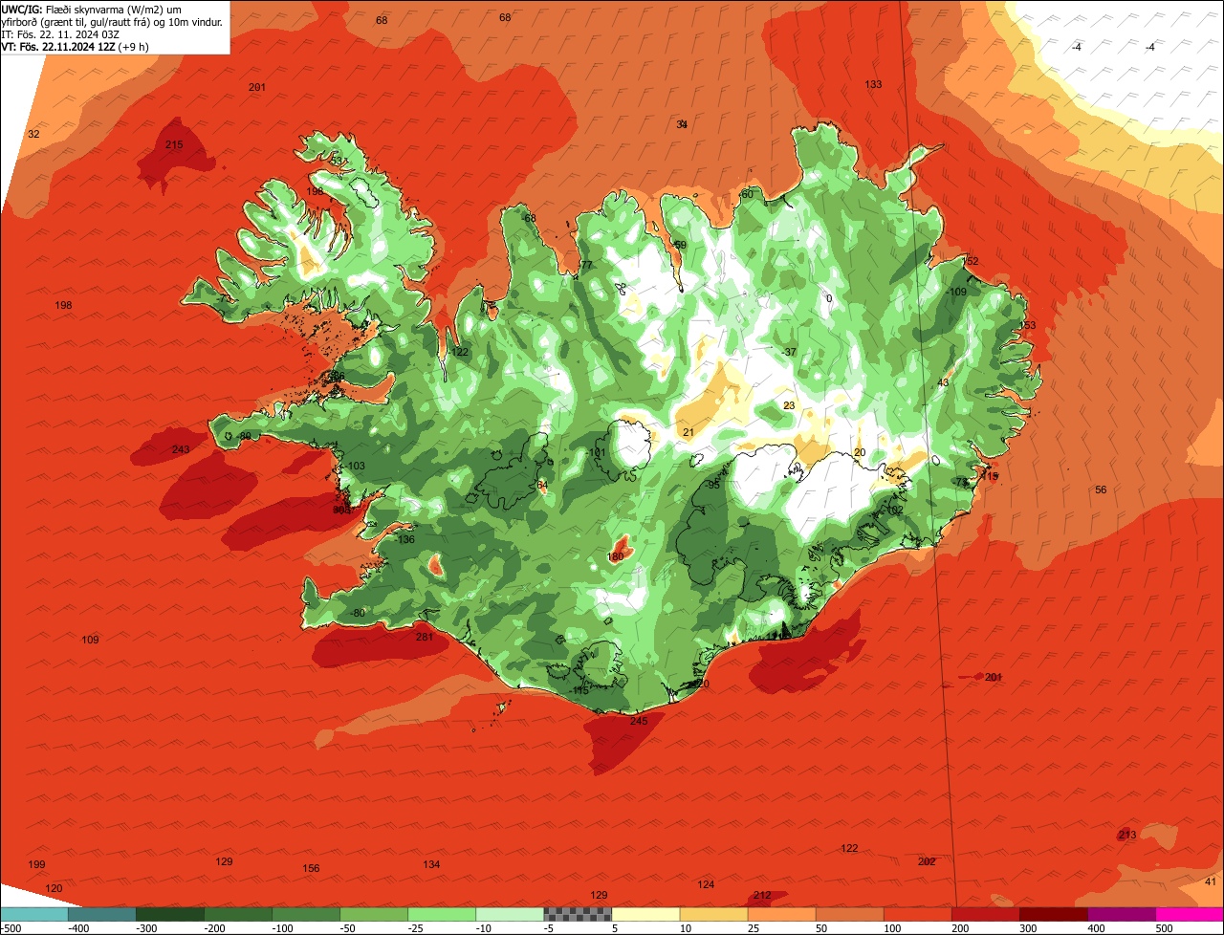Click the value -80 on the Reykjanes peninsula

pos(357,614)
